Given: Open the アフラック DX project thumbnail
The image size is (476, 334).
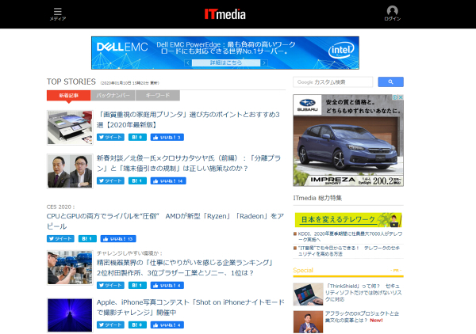Looking at the screenshot, I should tap(308, 322).
